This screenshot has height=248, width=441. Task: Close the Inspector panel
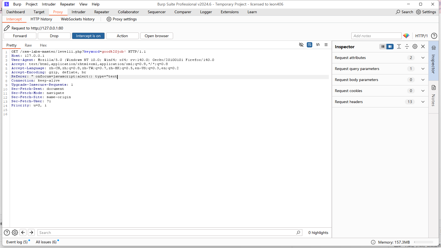(x=423, y=47)
